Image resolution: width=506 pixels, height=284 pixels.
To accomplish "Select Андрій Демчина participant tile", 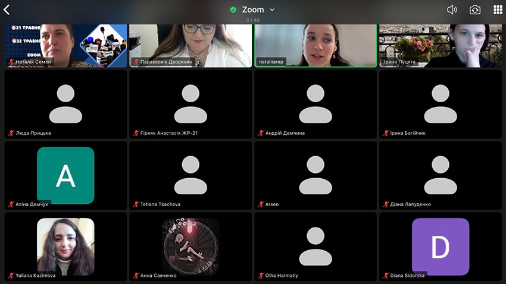I will (x=316, y=104).
